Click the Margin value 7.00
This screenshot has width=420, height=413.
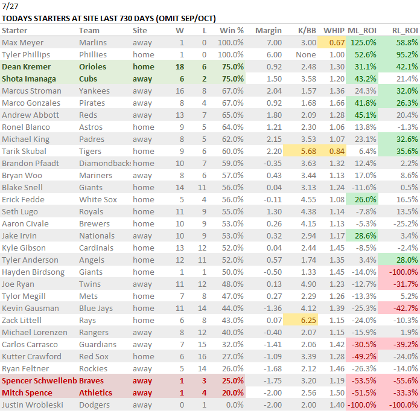(274, 43)
